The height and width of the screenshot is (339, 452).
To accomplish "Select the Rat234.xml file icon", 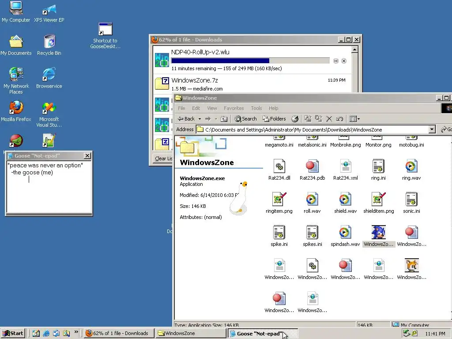I will coord(345,166).
